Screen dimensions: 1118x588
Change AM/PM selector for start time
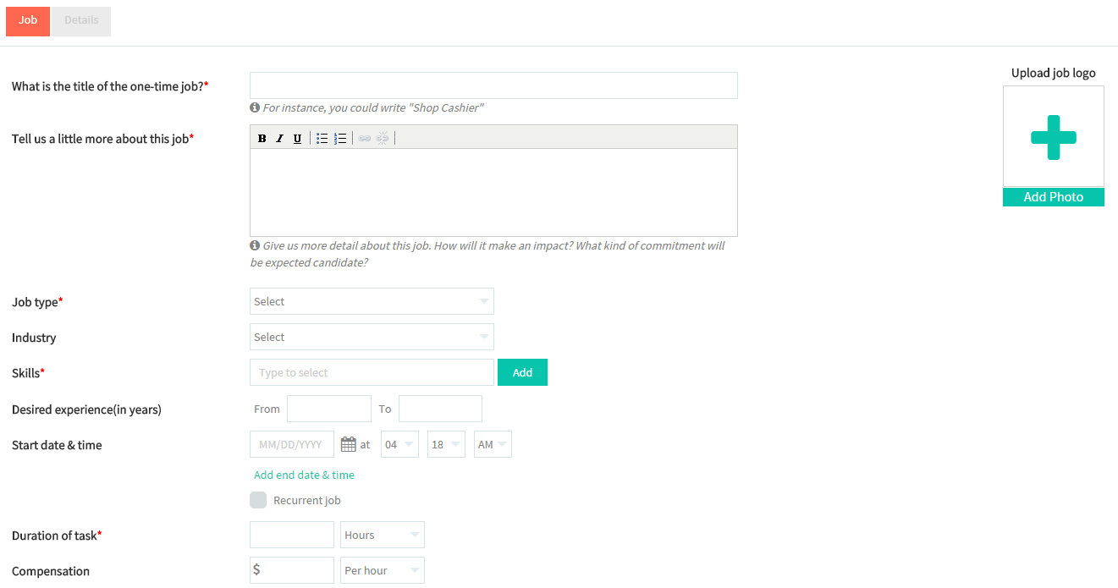click(493, 444)
